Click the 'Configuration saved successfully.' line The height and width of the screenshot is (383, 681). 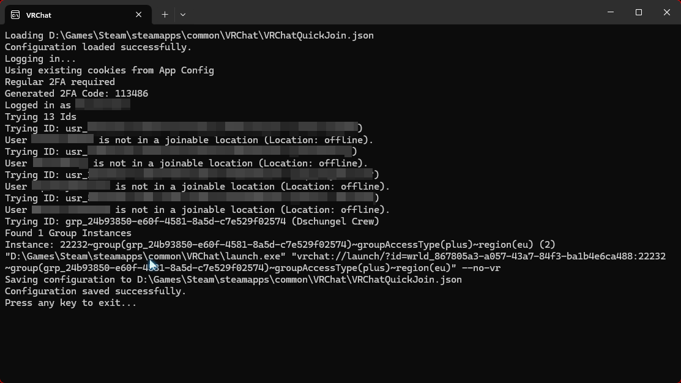pos(95,291)
